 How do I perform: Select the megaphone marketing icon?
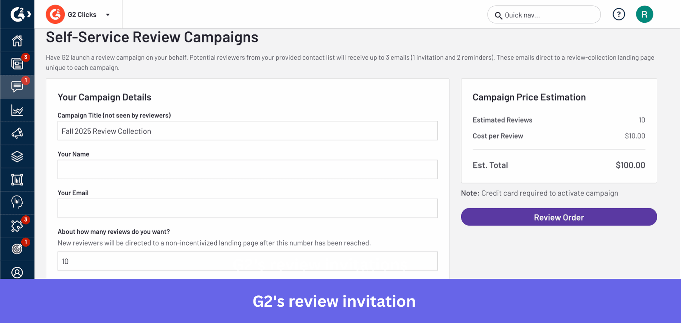pos(17,133)
